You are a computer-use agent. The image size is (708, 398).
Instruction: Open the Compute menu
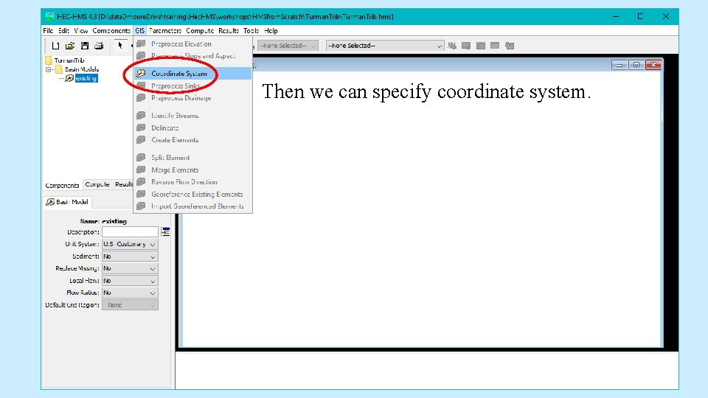(200, 31)
